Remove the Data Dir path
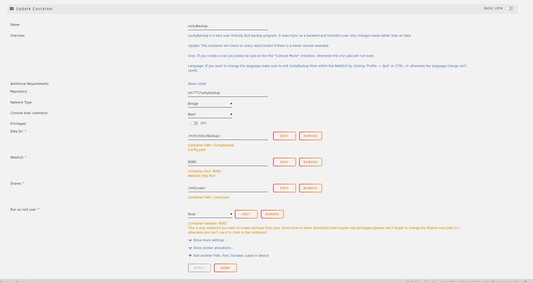 310,136
